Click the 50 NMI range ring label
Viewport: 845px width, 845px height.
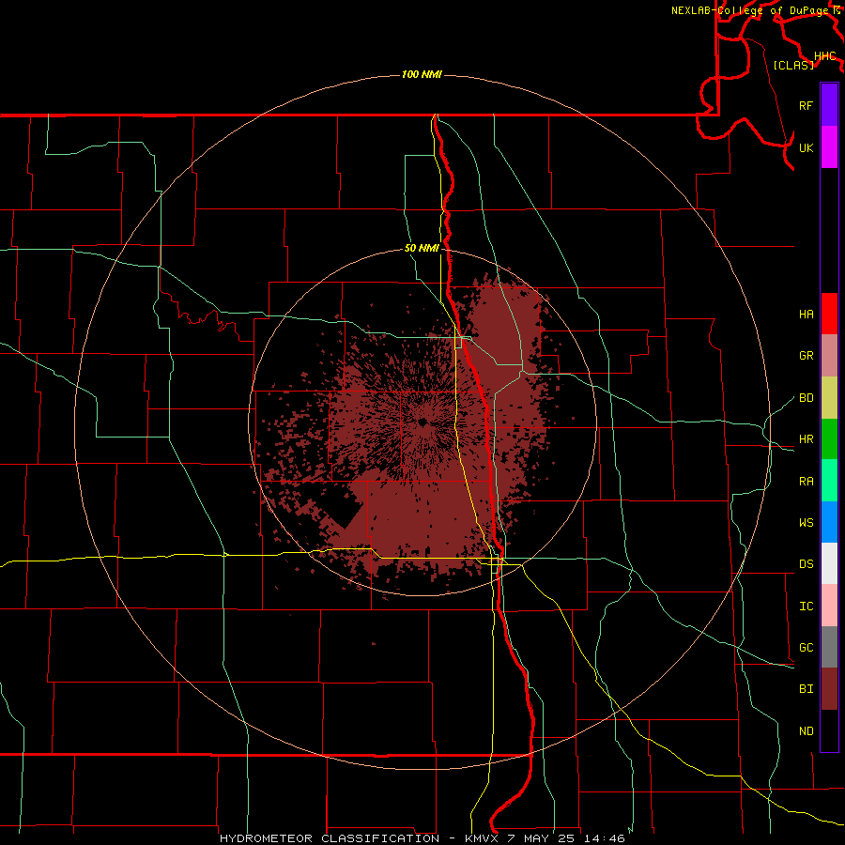(422, 248)
